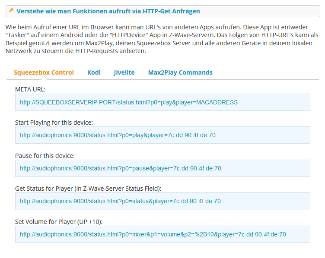Click the 'Set Volume for Player (UP +10):' label
The image size is (325, 258).
pyautogui.click(x=59, y=222)
